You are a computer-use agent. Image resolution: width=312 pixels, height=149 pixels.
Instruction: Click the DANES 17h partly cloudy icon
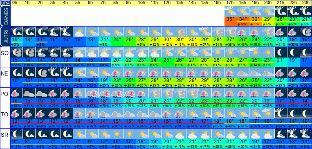(230, 11)
